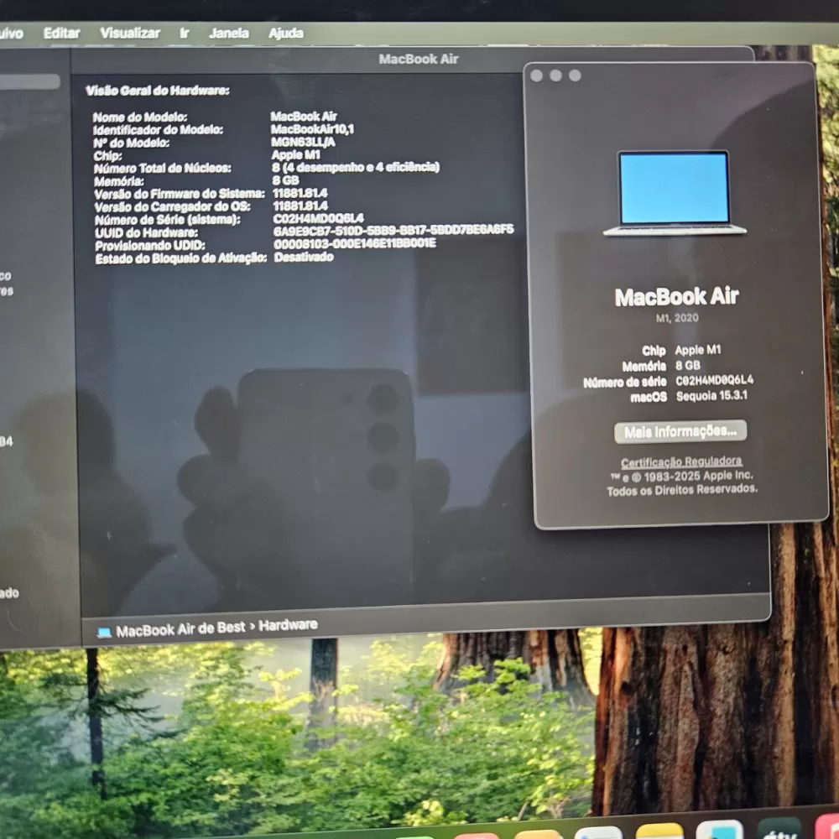
Task: Open the Janela menu
Action: coord(229,34)
